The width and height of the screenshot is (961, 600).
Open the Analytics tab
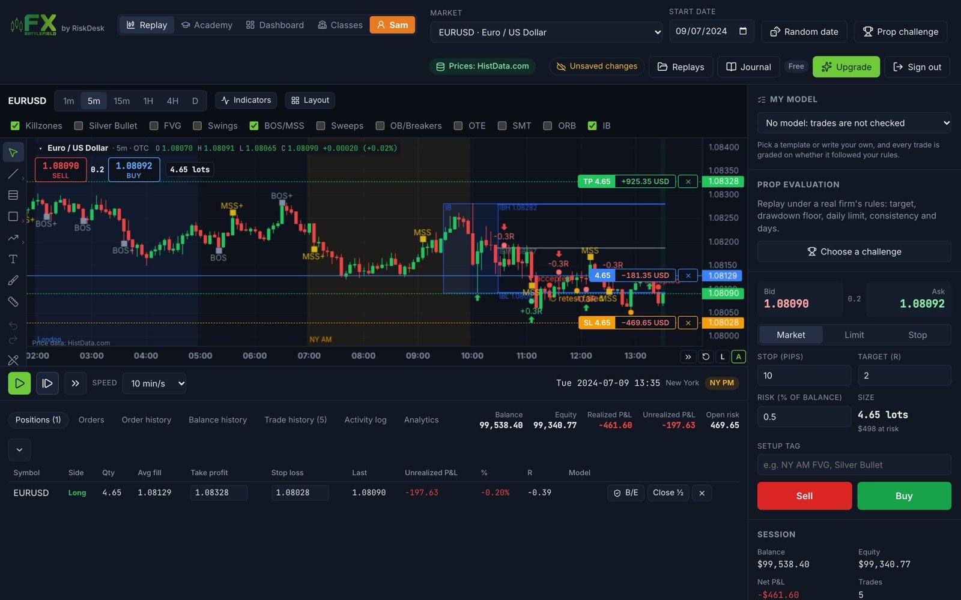pyautogui.click(x=421, y=420)
